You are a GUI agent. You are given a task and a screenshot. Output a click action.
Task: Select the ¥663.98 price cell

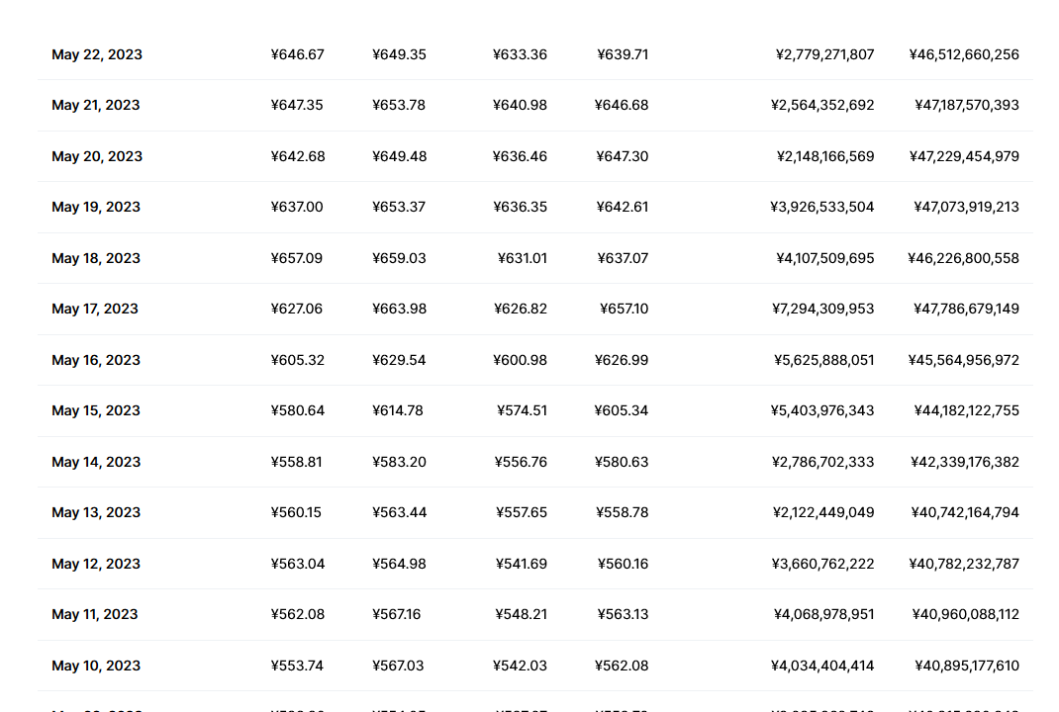pos(399,309)
